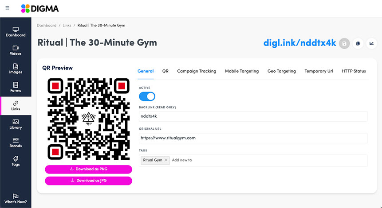Viewport: 382px width, 208px height.
Task: Click the DIGMA logo
Action: [x=40, y=9]
